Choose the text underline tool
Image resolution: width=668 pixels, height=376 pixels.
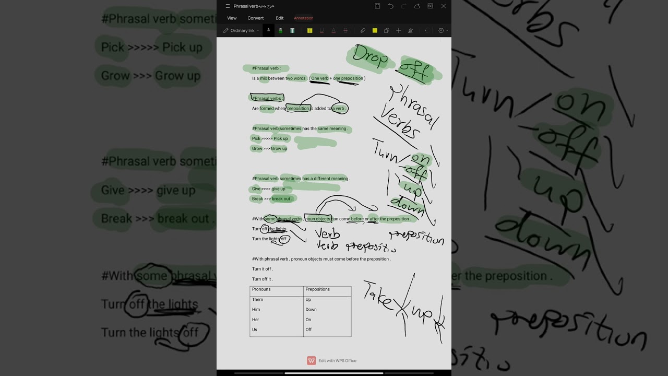[321, 30]
